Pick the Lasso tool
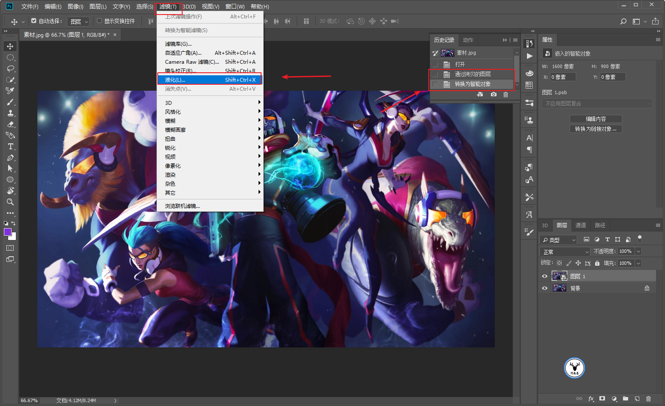 click(10, 68)
